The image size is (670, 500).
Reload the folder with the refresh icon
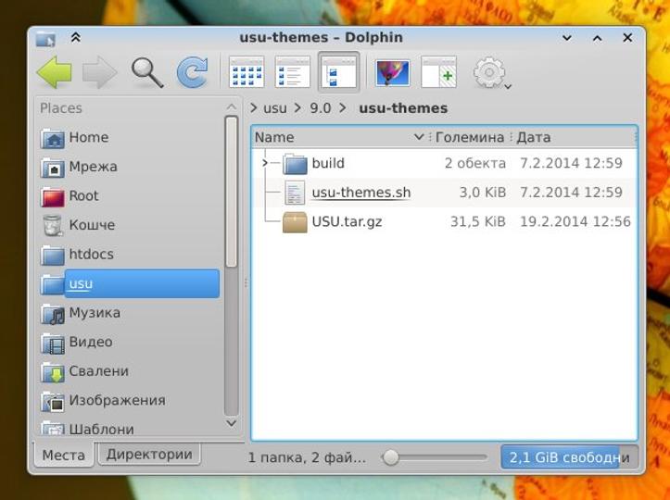click(193, 72)
